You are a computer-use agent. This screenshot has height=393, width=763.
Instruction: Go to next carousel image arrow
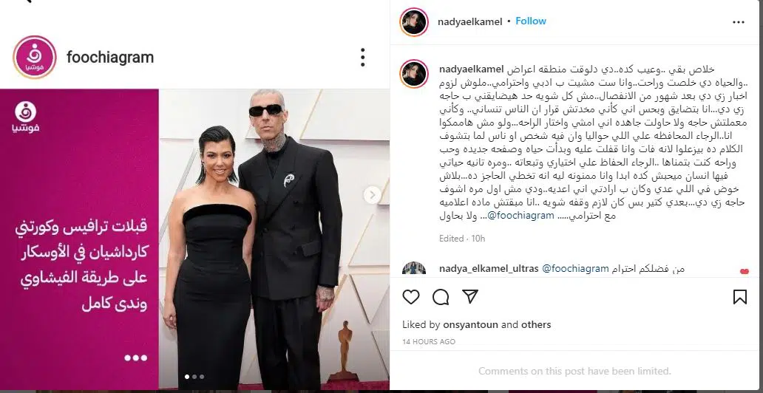tap(372, 195)
